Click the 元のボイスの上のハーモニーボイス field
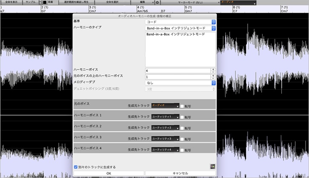The image size is (309, 178). pos(178,77)
